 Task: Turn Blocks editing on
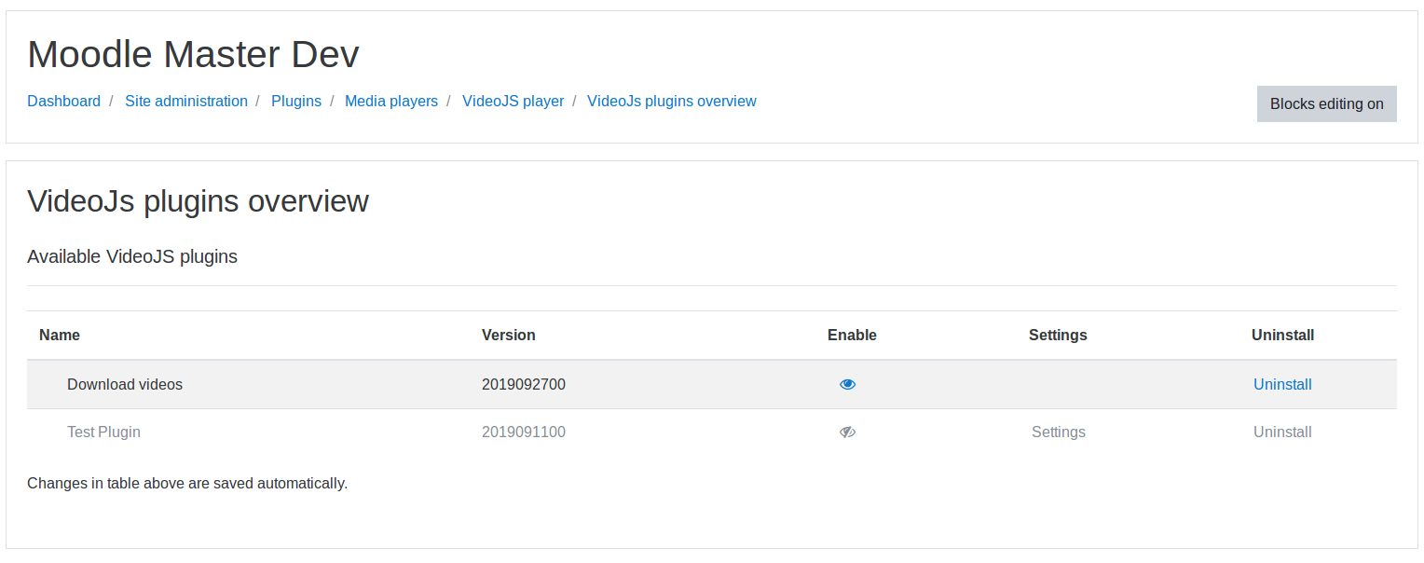[1327, 103]
